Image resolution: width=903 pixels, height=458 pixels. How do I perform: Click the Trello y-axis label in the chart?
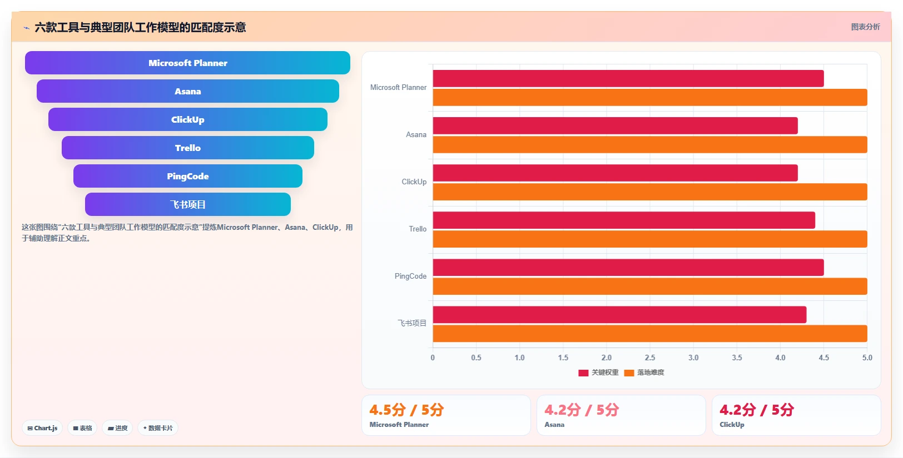point(418,229)
